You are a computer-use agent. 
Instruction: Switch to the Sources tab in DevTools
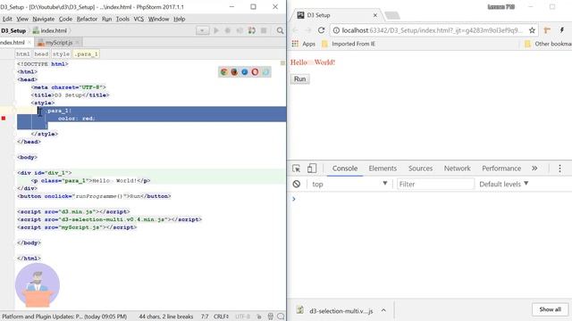pyautogui.click(x=420, y=169)
